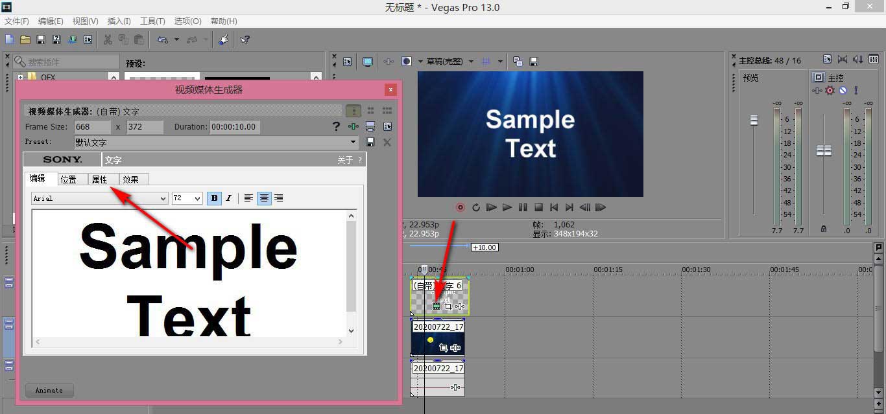Click the Duration field 00:00:10.00

point(235,127)
